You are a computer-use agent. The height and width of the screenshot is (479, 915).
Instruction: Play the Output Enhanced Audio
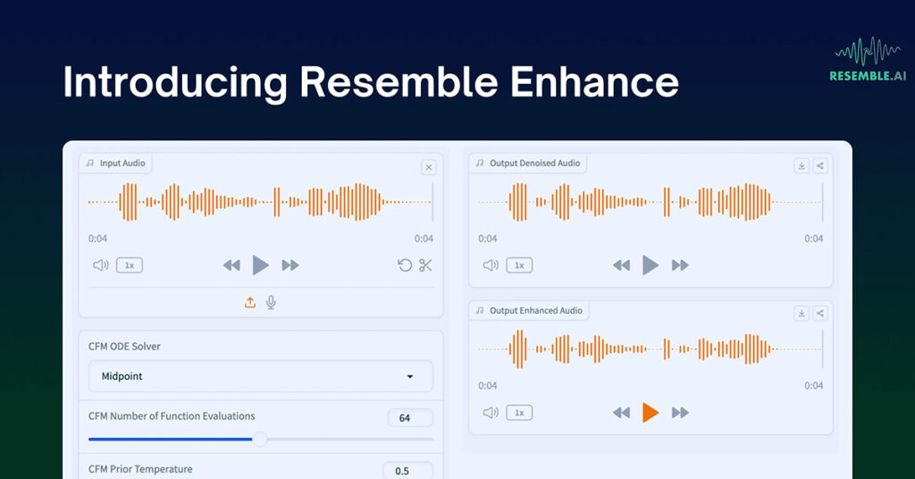click(x=651, y=412)
